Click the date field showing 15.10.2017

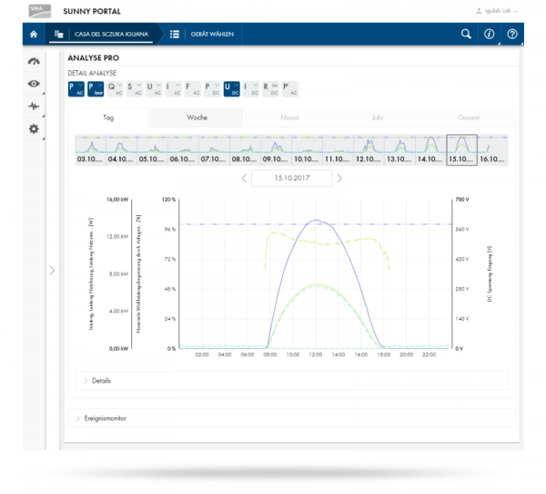(290, 178)
